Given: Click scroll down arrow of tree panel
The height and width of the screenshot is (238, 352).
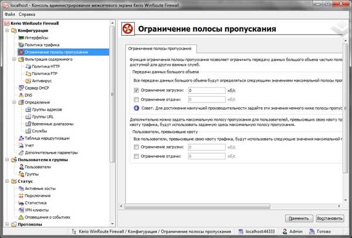Looking at the screenshot, I should click(x=112, y=224).
